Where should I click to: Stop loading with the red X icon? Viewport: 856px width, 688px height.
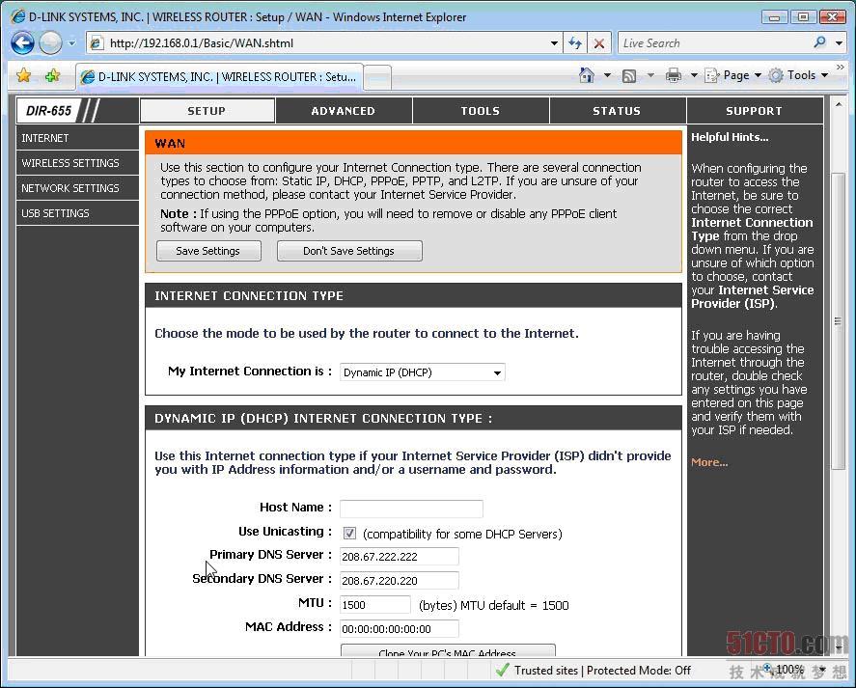pyautogui.click(x=599, y=43)
